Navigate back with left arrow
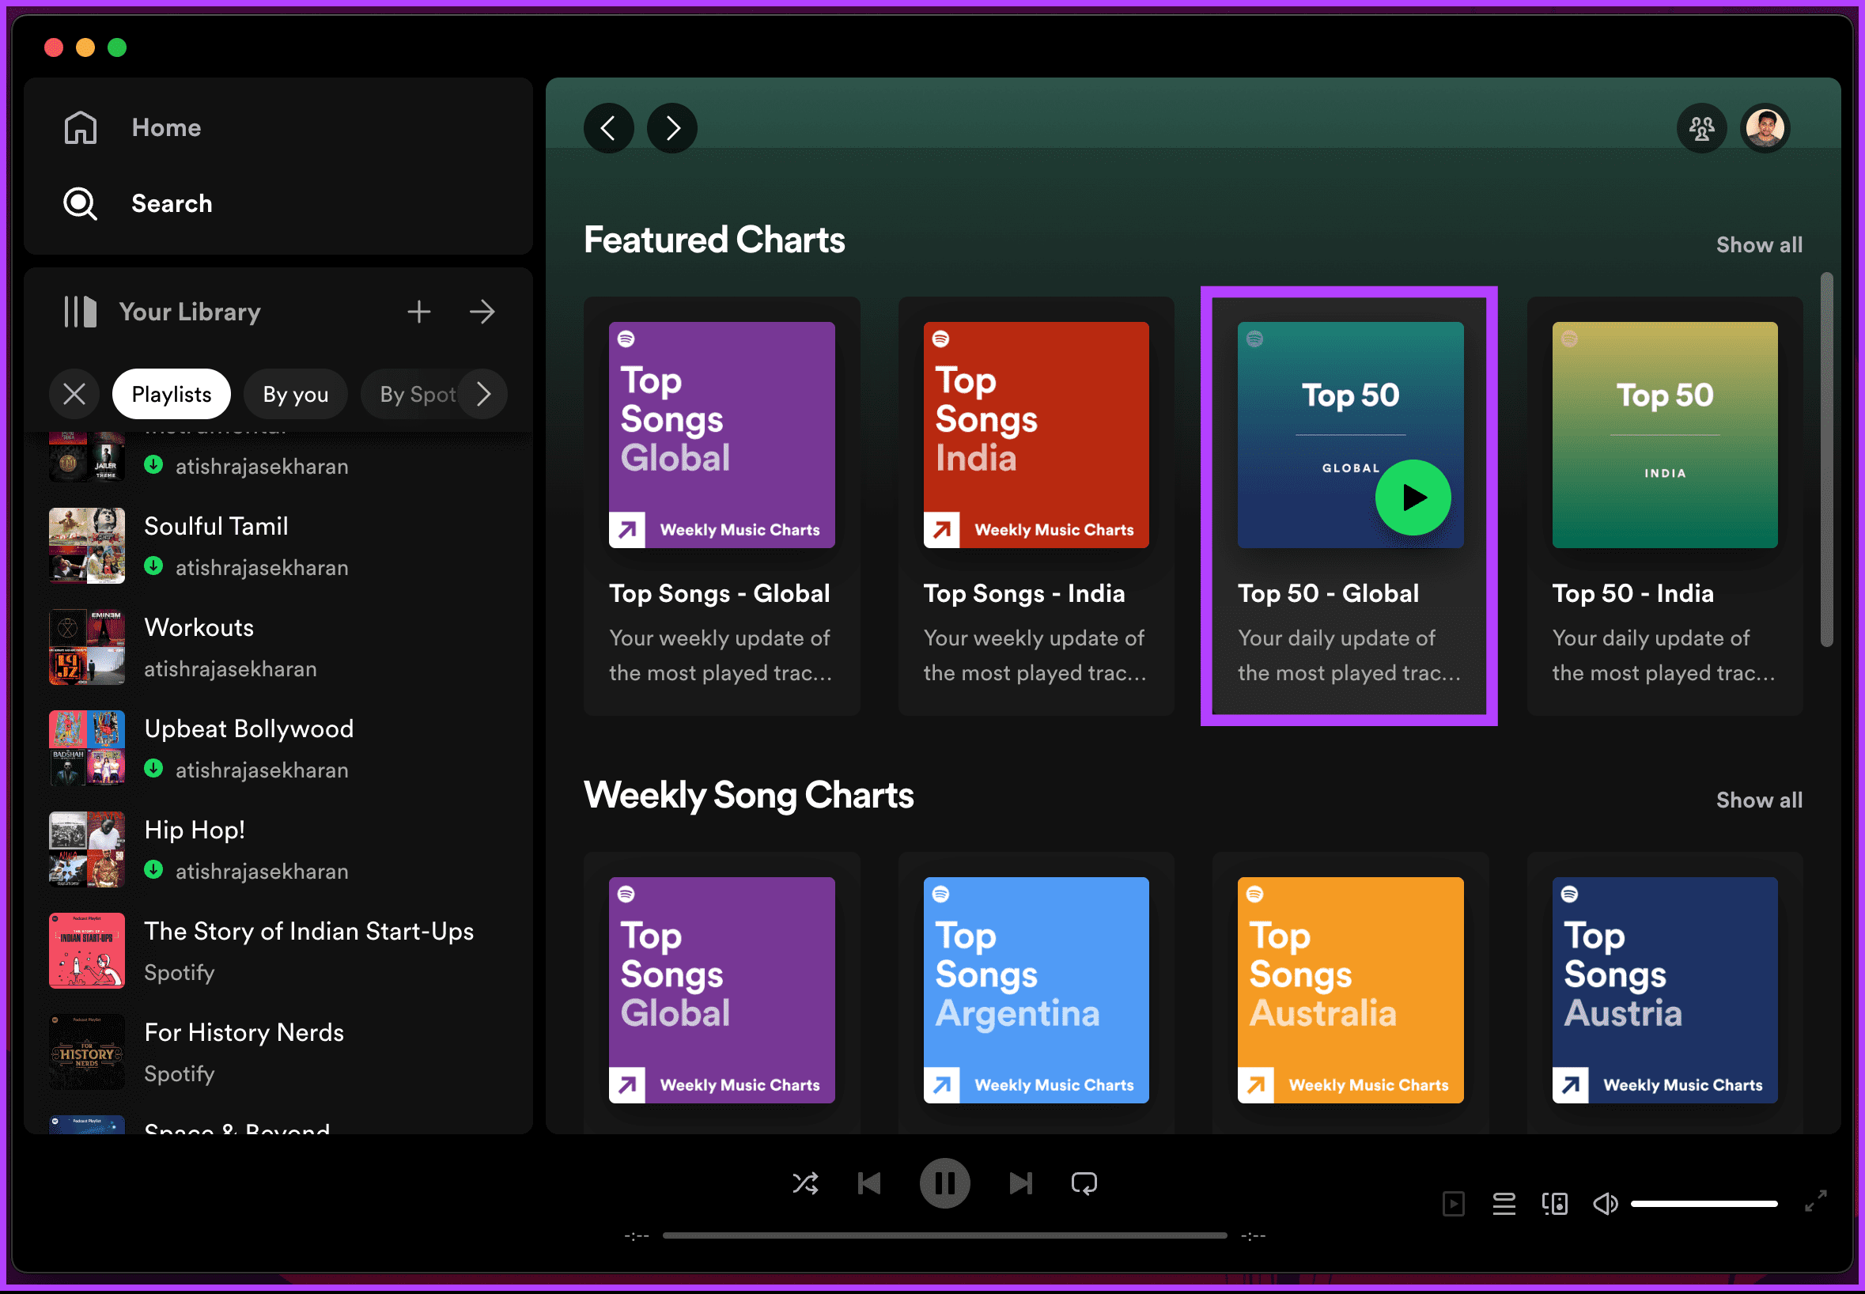Image resolution: width=1865 pixels, height=1294 pixels. [608, 127]
